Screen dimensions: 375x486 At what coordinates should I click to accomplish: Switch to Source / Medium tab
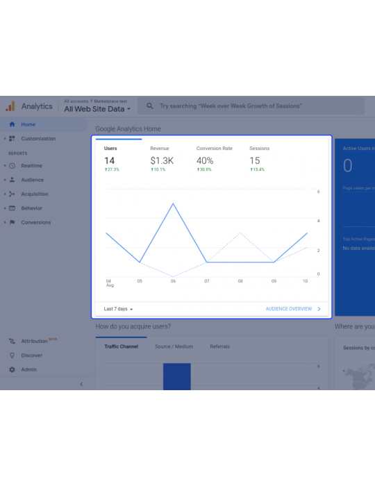[x=174, y=346]
